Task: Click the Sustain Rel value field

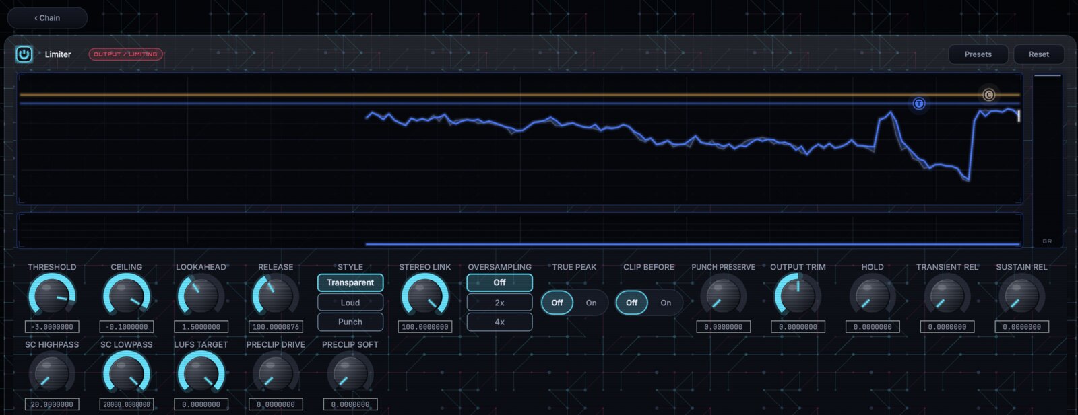Action: 1021,327
